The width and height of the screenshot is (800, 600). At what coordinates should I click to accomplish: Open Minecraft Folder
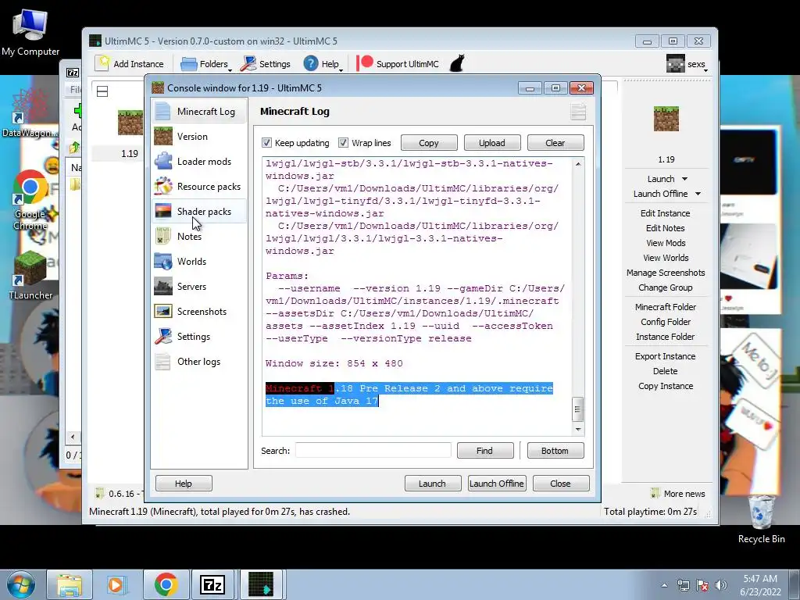coord(666,306)
